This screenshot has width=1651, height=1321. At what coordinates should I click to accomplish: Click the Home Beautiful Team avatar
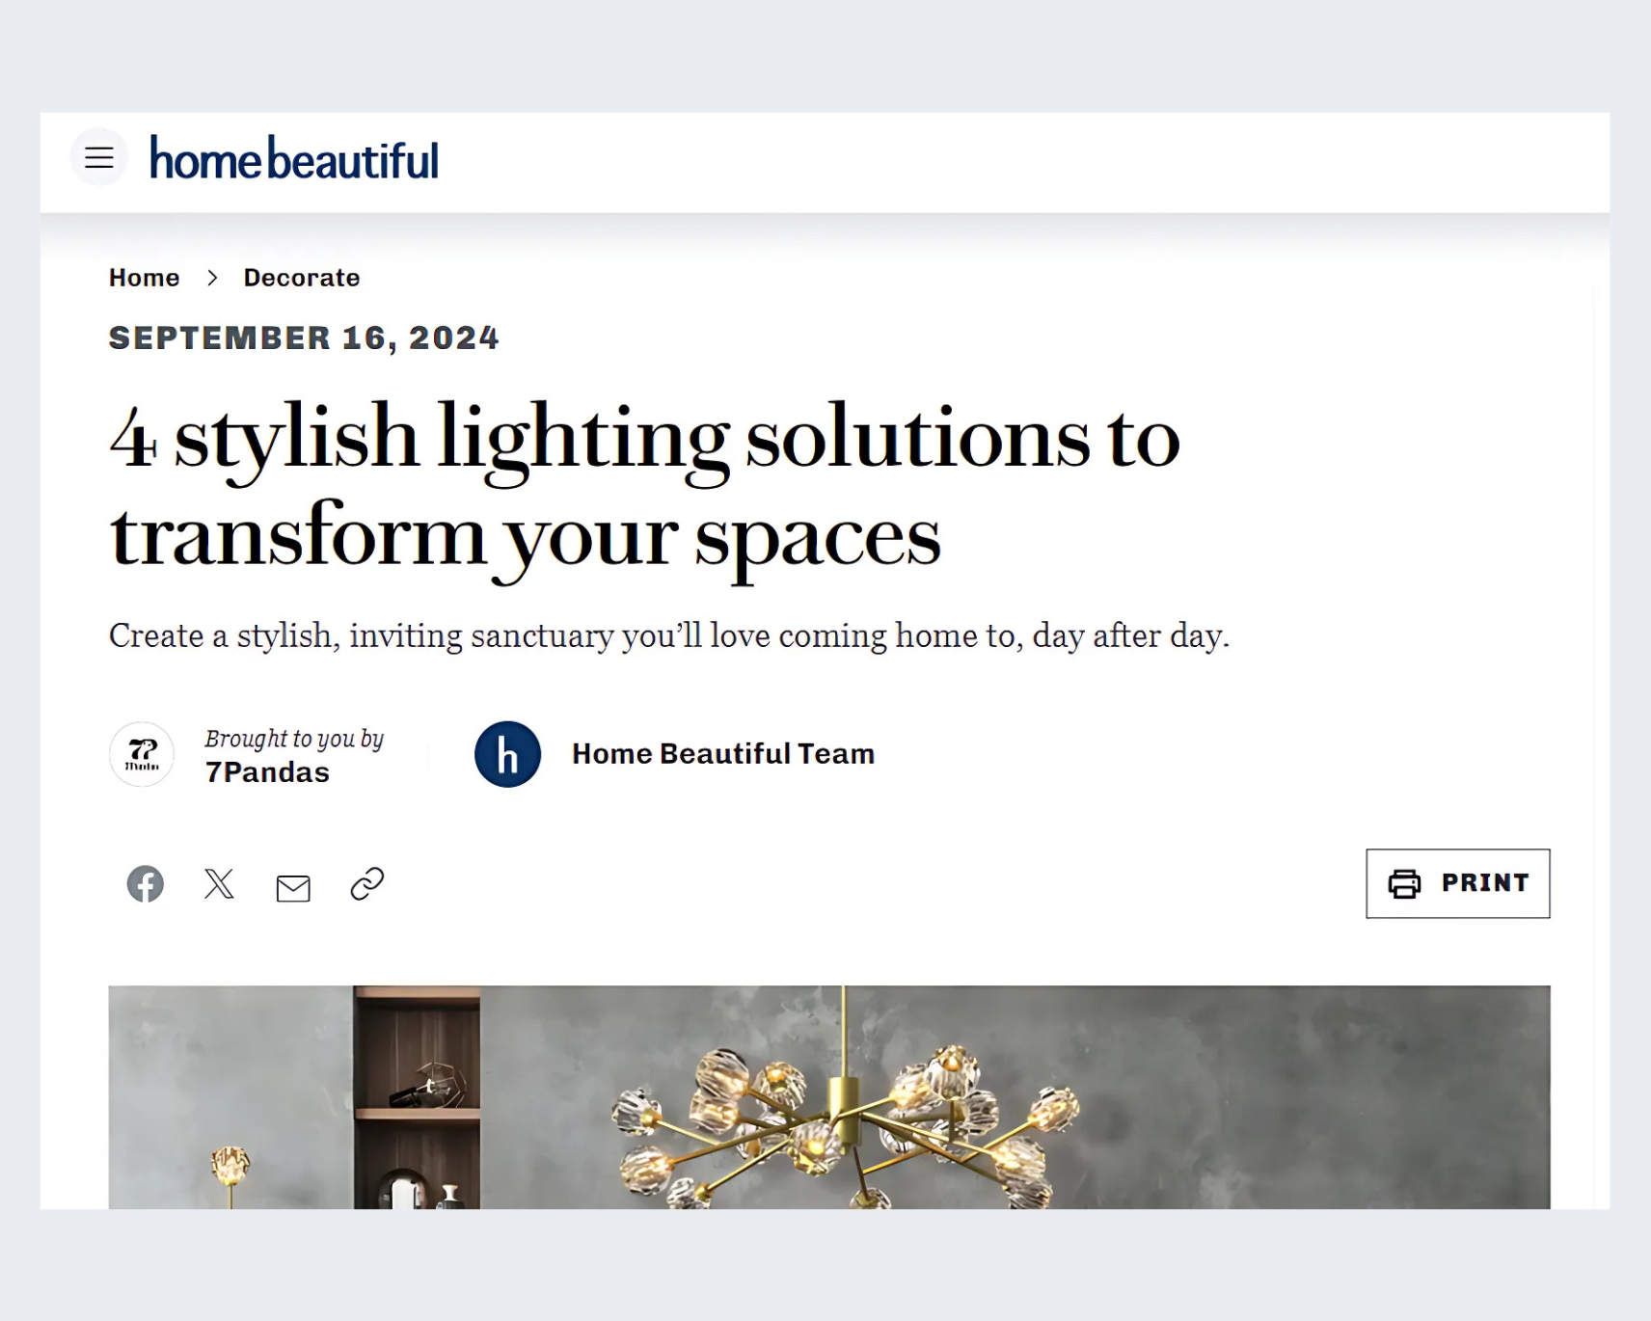(507, 754)
